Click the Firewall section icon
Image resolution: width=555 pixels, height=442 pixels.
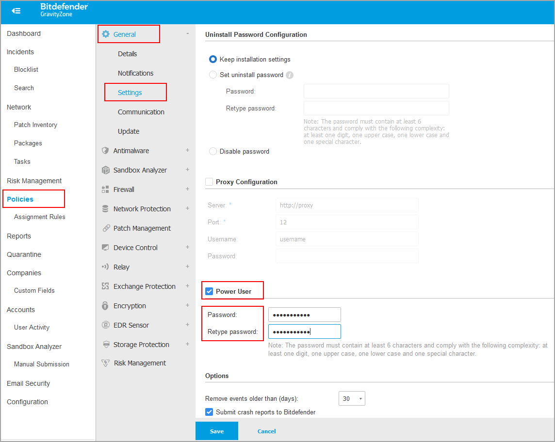106,189
